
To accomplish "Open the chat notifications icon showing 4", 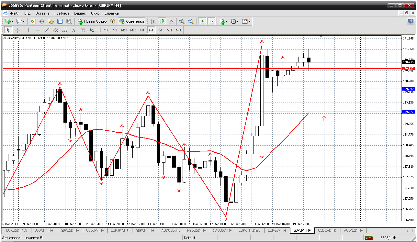I will tap(411, 21).
